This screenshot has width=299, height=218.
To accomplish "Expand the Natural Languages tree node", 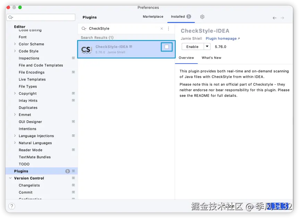I will 15,143.
